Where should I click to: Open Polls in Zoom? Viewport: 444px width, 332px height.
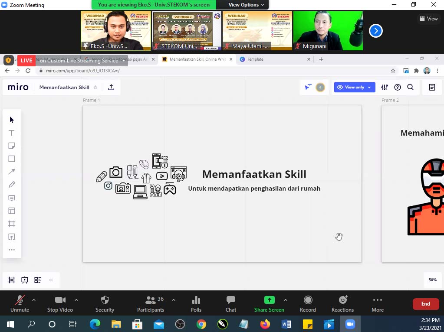pyautogui.click(x=196, y=303)
